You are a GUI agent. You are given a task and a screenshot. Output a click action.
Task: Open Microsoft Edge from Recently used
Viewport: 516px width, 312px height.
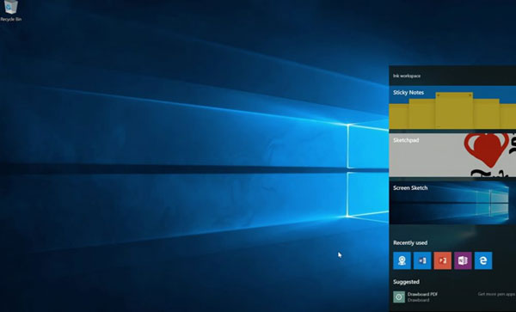point(483,260)
